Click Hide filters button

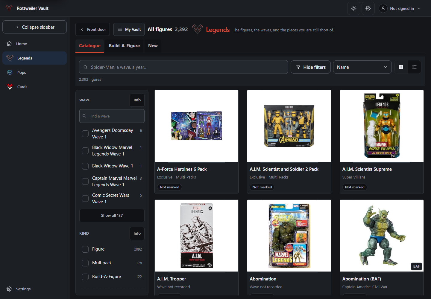(311, 67)
